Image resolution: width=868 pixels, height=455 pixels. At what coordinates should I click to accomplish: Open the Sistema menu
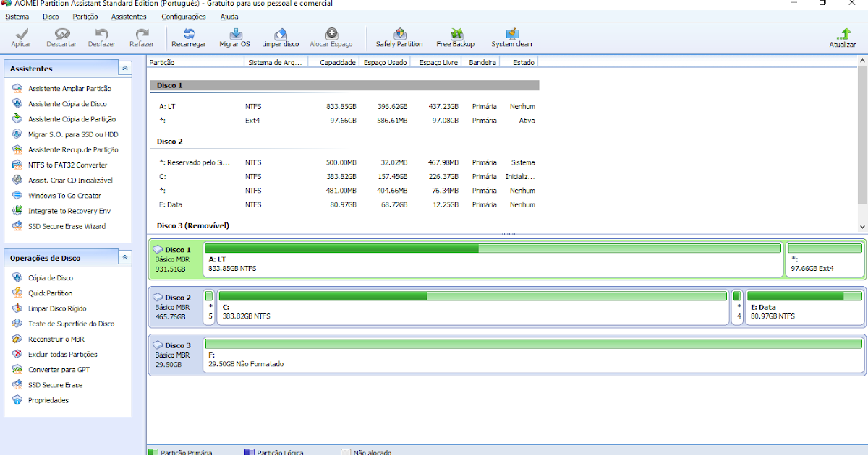coord(17,17)
